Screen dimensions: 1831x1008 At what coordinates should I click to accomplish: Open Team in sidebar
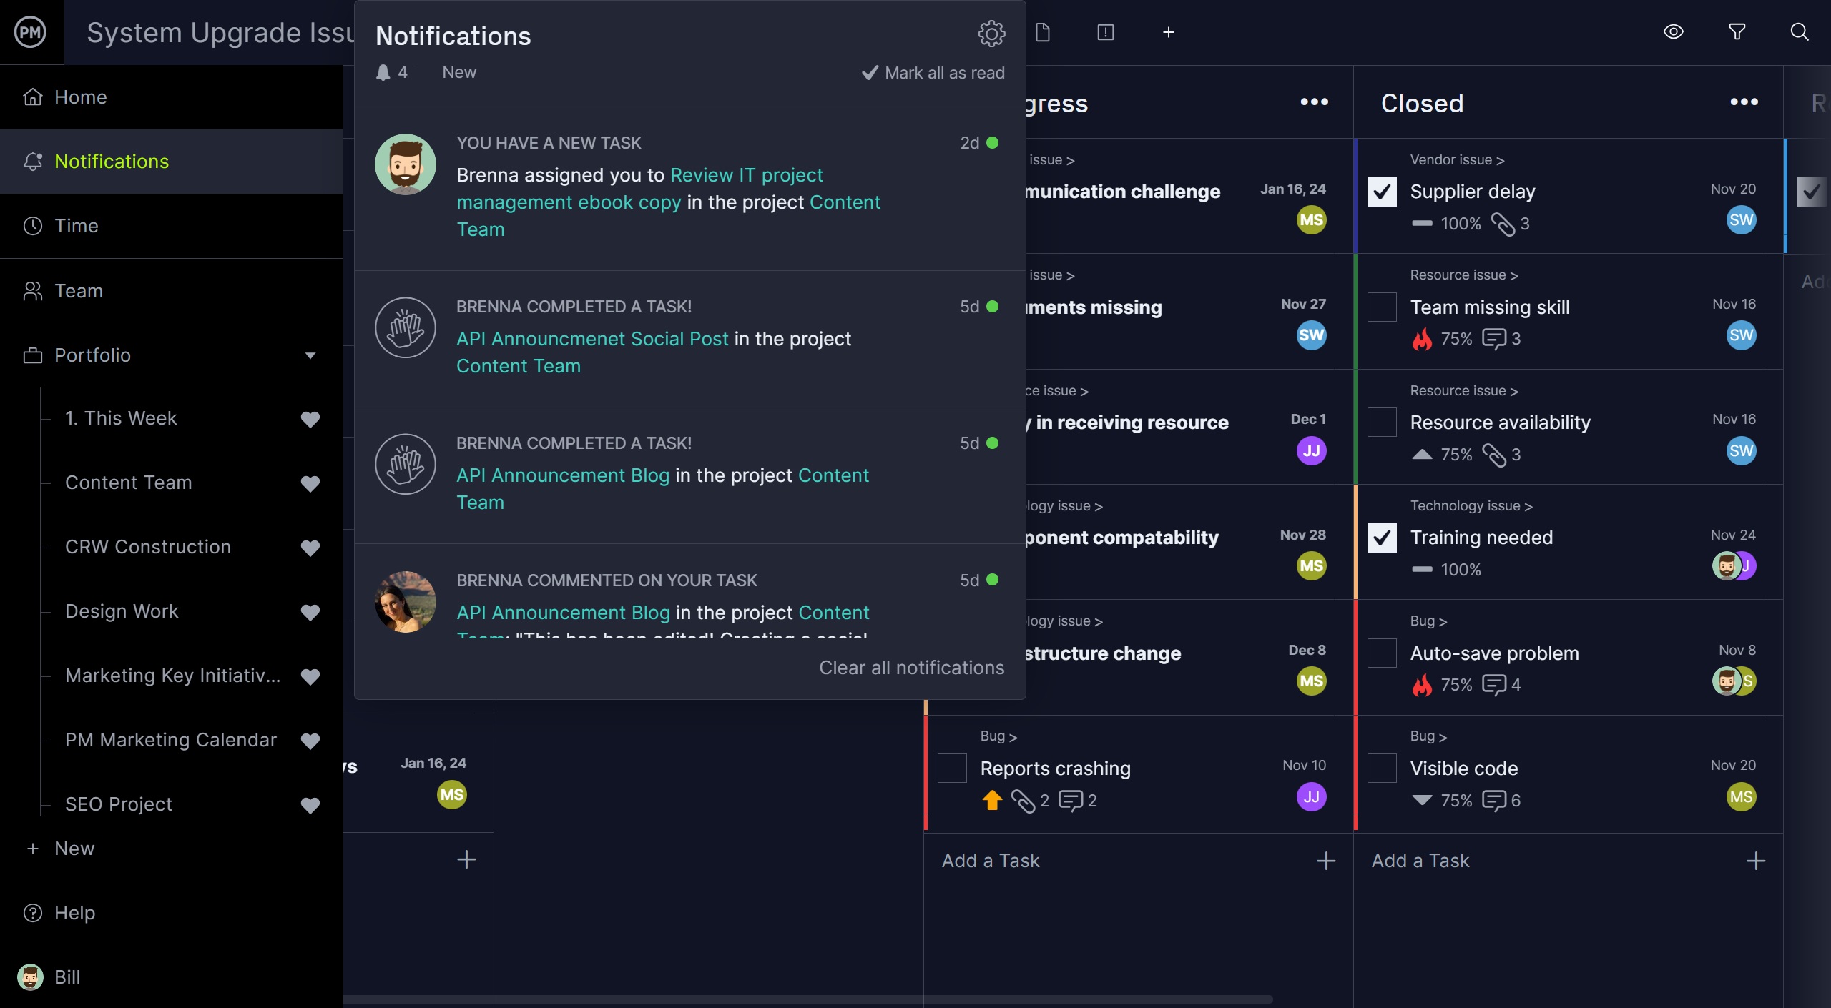pos(172,291)
